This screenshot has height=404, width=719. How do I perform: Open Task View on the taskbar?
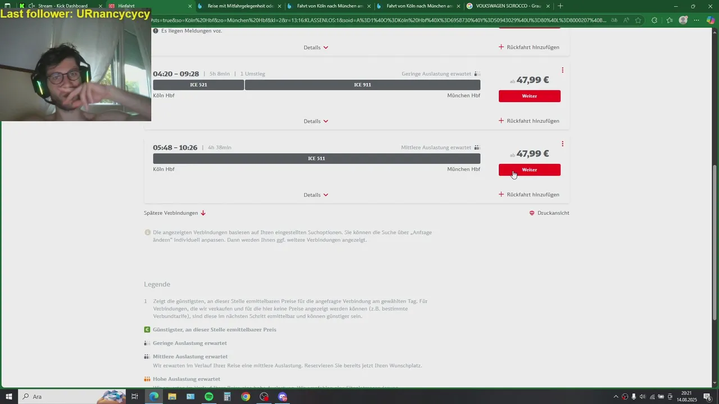point(135,397)
